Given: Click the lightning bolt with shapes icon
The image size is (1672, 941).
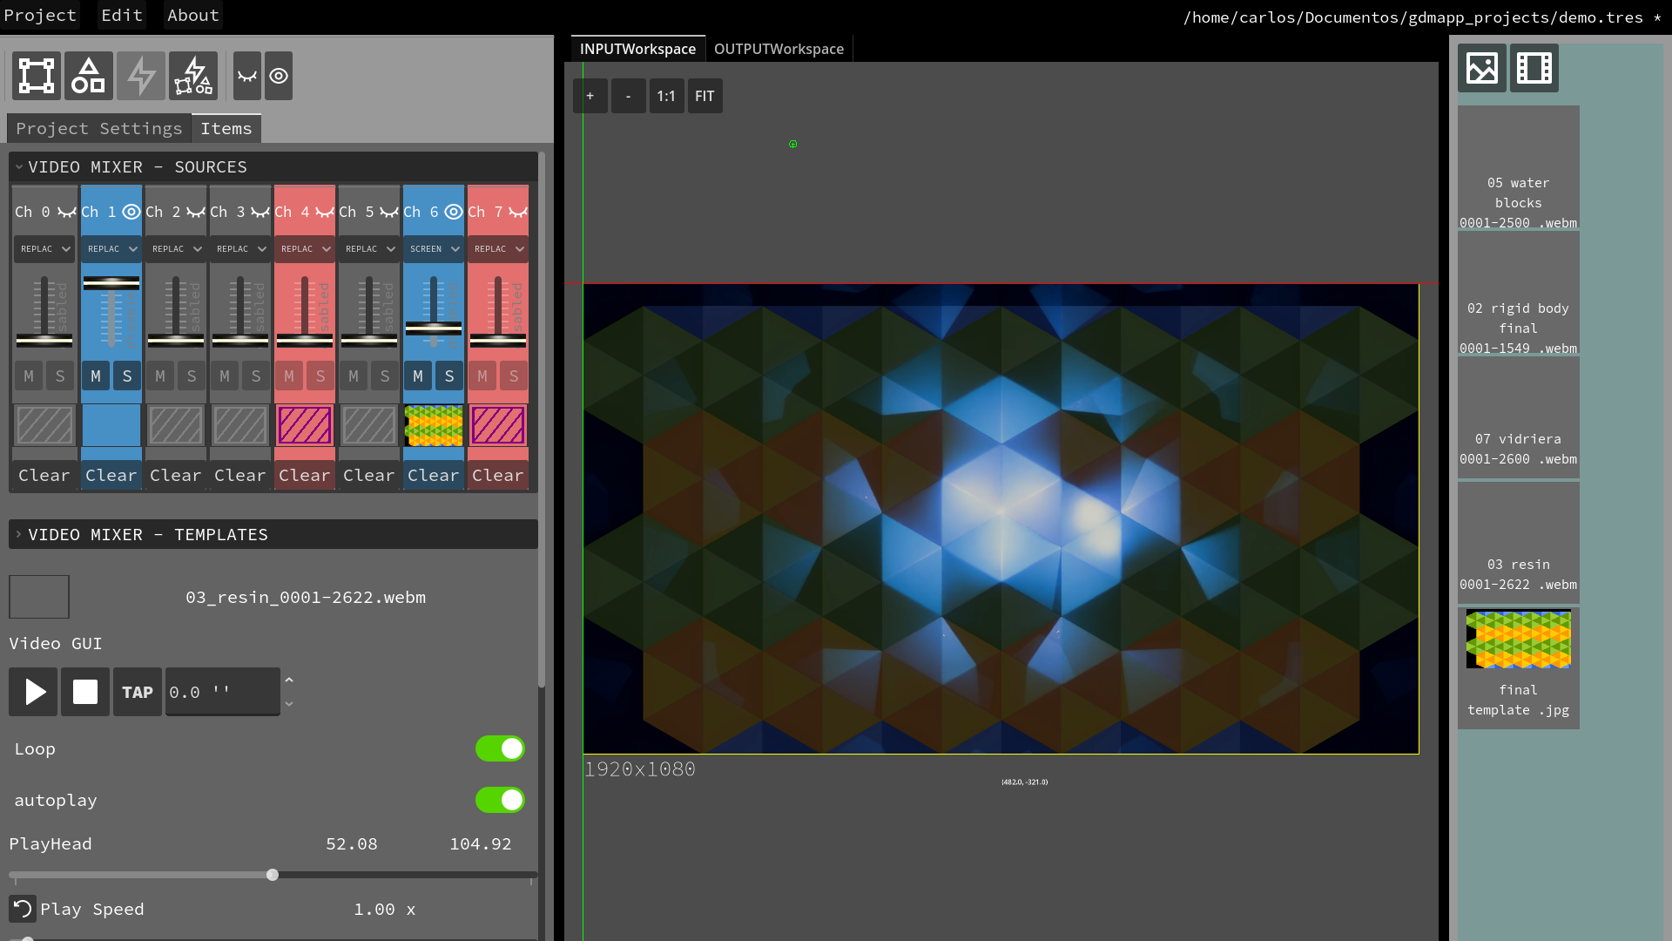Looking at the screenshot, I should 193,76.
